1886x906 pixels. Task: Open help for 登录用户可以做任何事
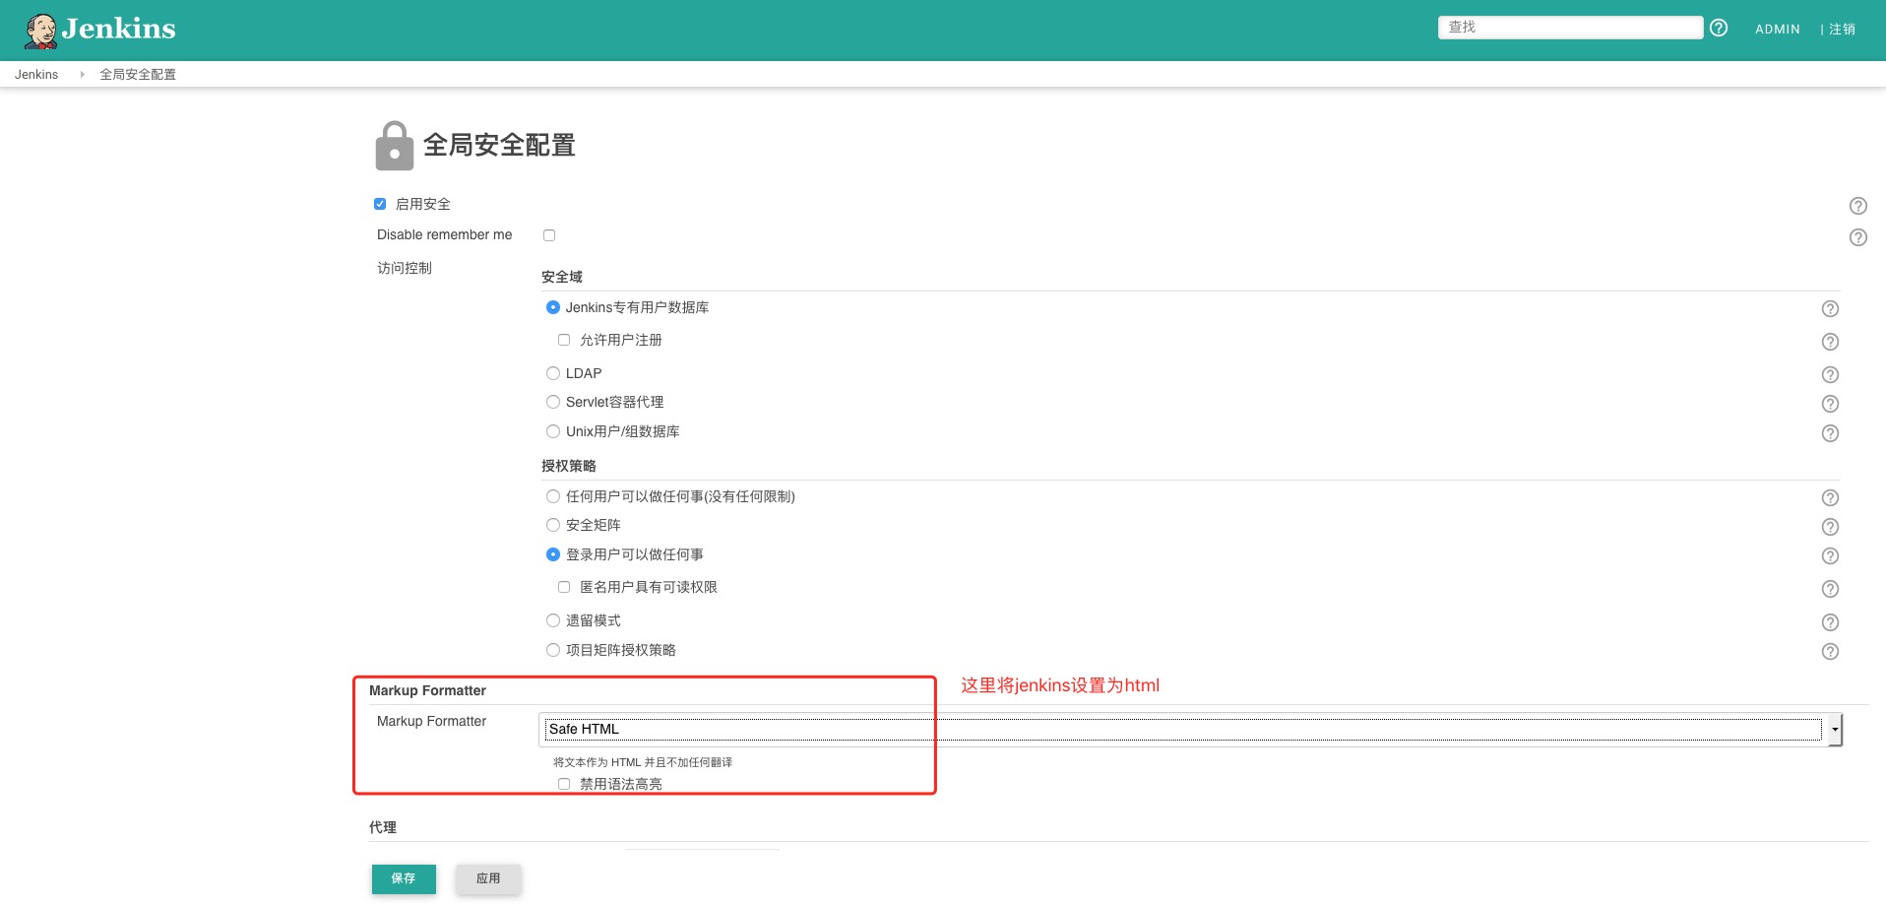pos(1830,556)
